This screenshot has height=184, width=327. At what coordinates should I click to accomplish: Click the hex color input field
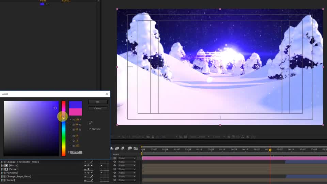point(76,152)
